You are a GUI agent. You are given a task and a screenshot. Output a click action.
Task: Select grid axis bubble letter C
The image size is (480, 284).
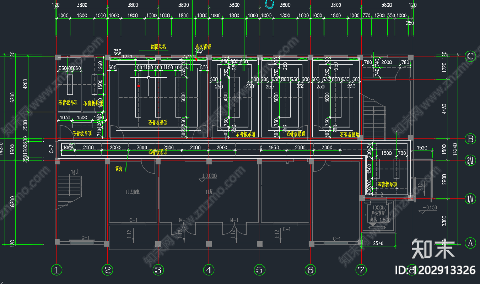470,56
